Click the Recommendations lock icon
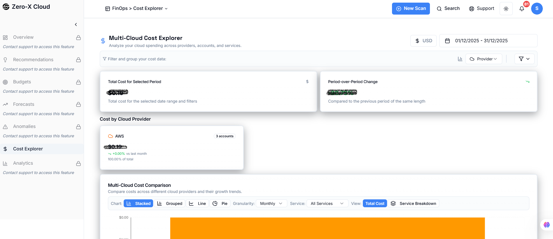This screenshot has width=553, height=239. pos(78,60)
